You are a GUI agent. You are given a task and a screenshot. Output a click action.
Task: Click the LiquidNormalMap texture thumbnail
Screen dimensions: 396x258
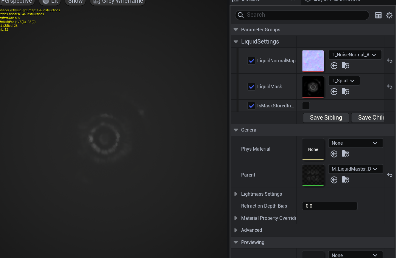313,61
